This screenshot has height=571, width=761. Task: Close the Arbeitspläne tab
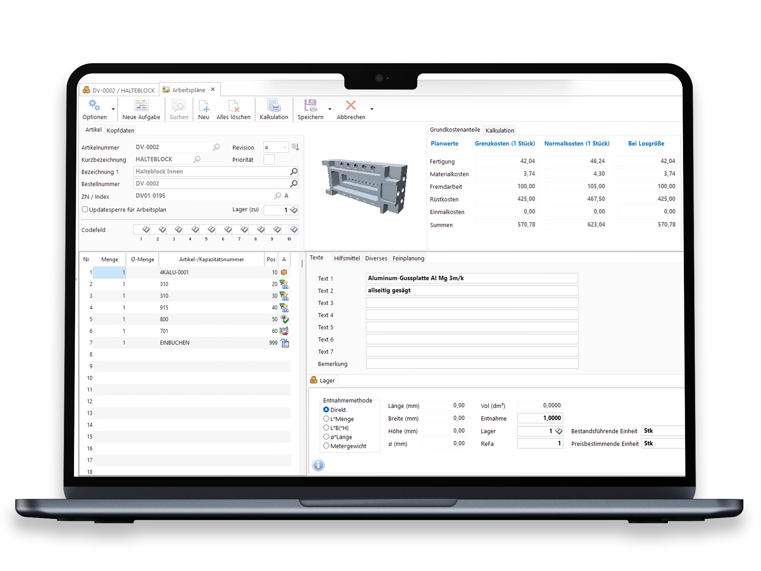213,89
